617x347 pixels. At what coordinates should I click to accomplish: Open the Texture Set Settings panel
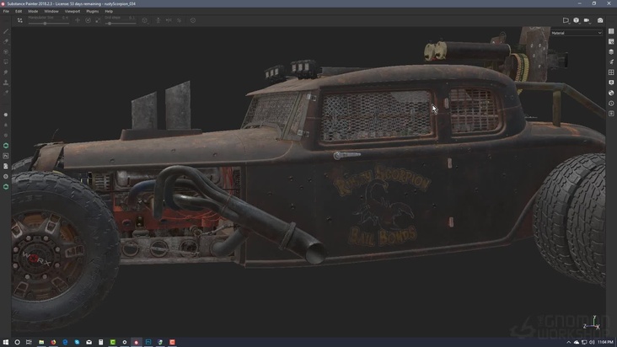coord(611,41)
